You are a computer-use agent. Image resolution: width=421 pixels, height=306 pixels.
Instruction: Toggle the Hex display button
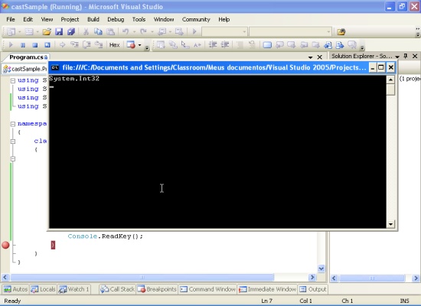pyautogui.click(x=114, y=45)
